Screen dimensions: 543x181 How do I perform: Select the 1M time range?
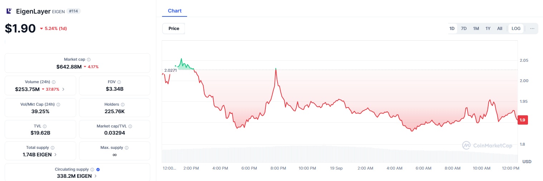(x=476, y=29)
